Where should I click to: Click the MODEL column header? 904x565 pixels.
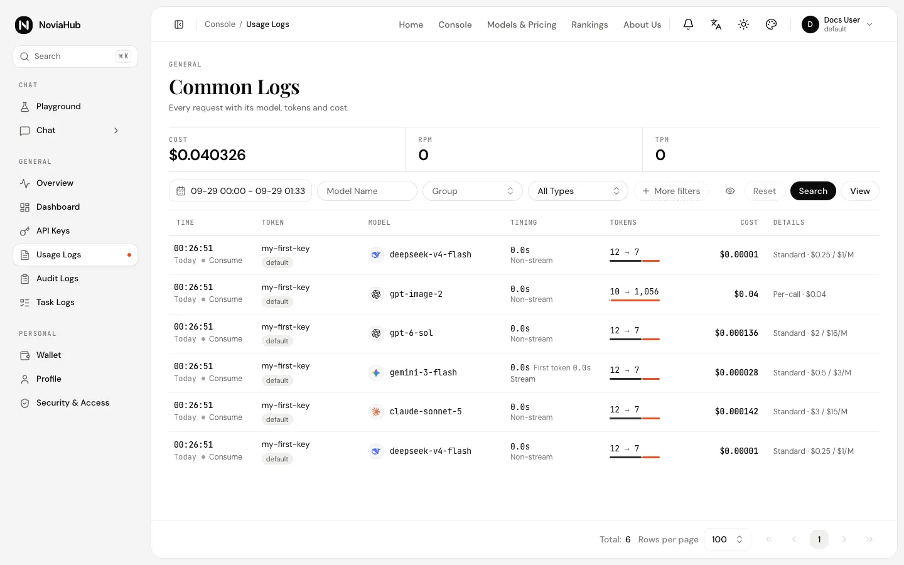[x=379, y=223]
